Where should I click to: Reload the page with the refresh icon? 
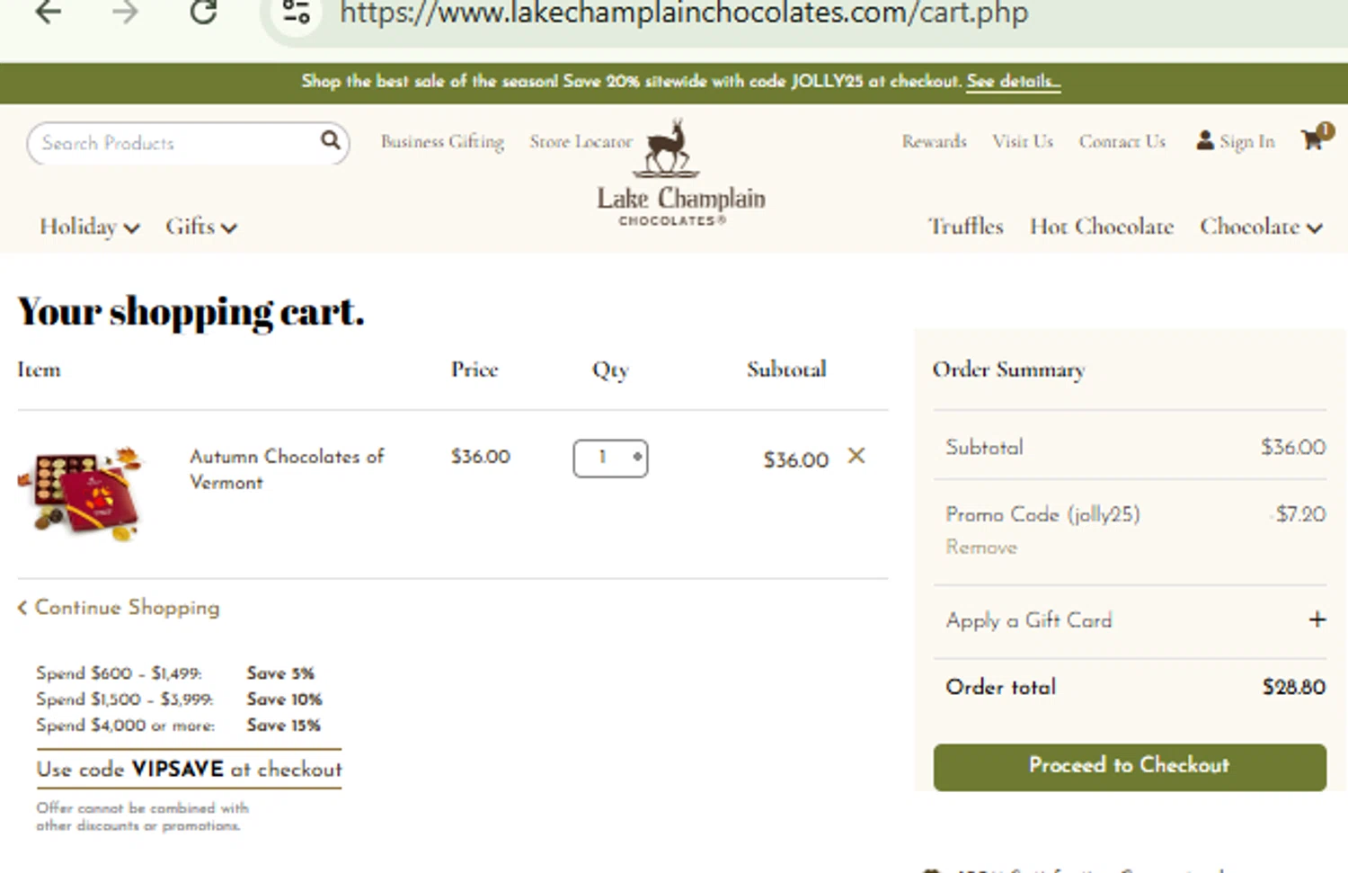pyautogui.click(x=203, y=11)
